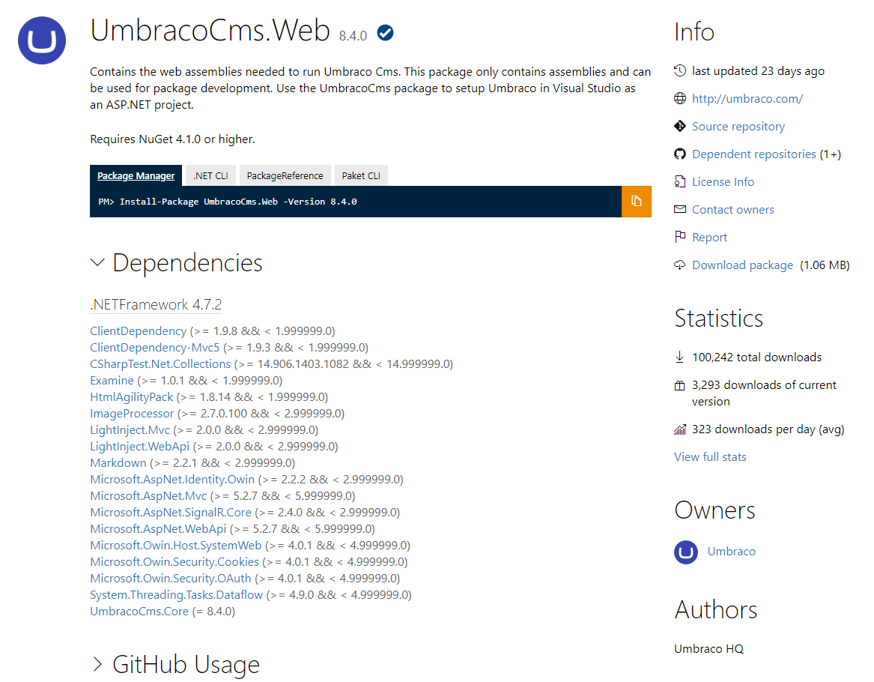The height and width of the screenshot is (682, 874).
Task: Open the CSharpTest.Net.Collections dependency link
Action: [160, 364]
